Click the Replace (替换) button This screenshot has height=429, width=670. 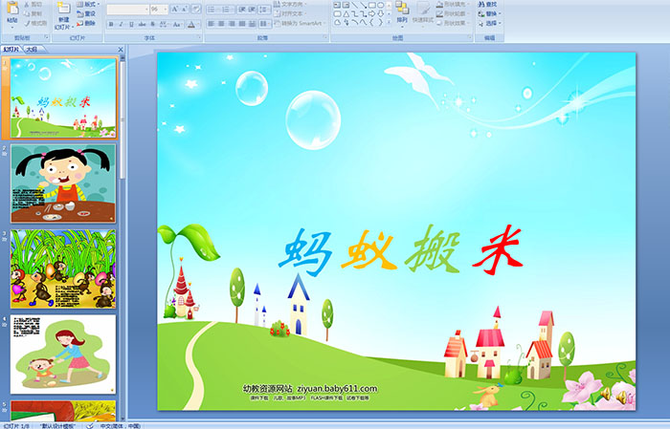tap(494, 13)
